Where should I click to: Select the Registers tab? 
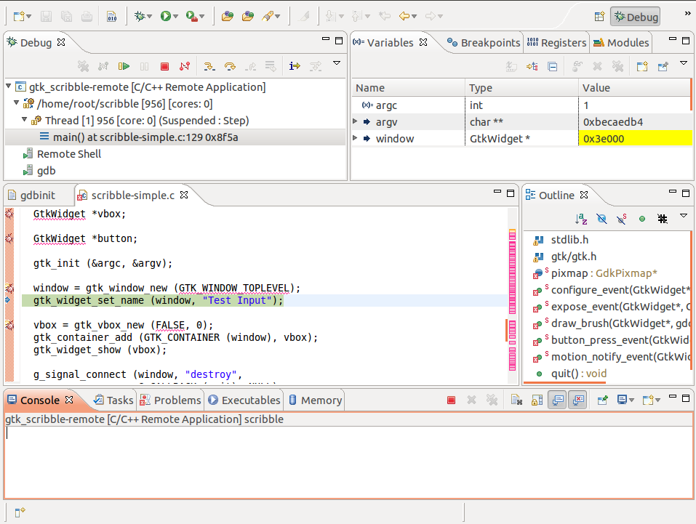[556, 43]
